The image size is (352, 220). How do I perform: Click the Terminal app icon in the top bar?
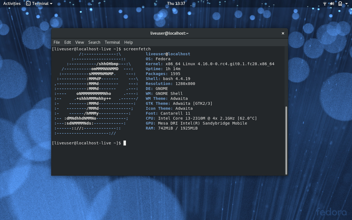point(28,4)
